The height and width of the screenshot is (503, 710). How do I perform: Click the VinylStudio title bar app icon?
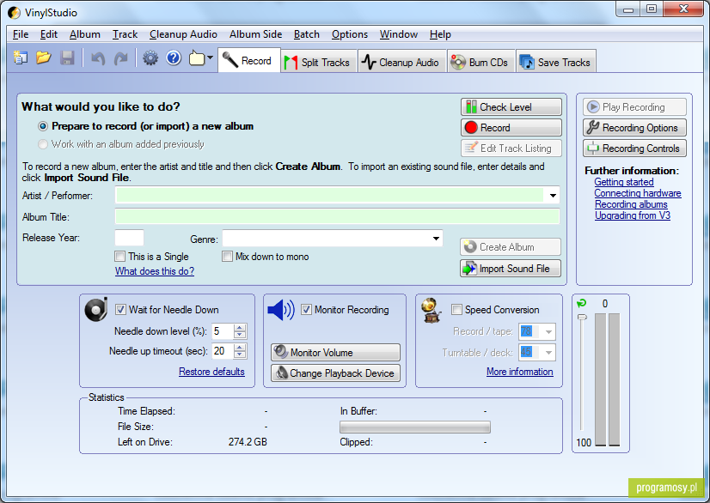click(14, 12)
